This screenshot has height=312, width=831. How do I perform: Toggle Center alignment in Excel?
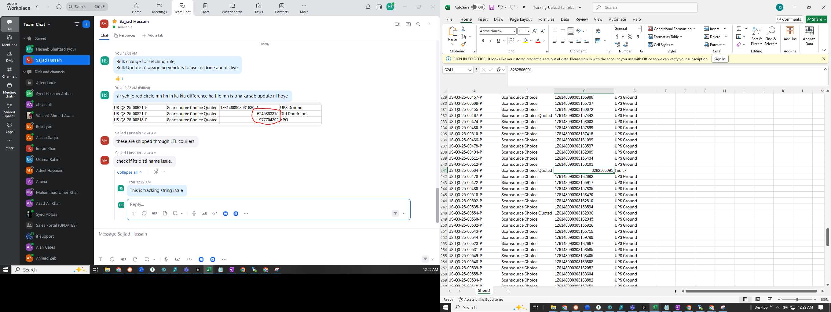(562, 41)
